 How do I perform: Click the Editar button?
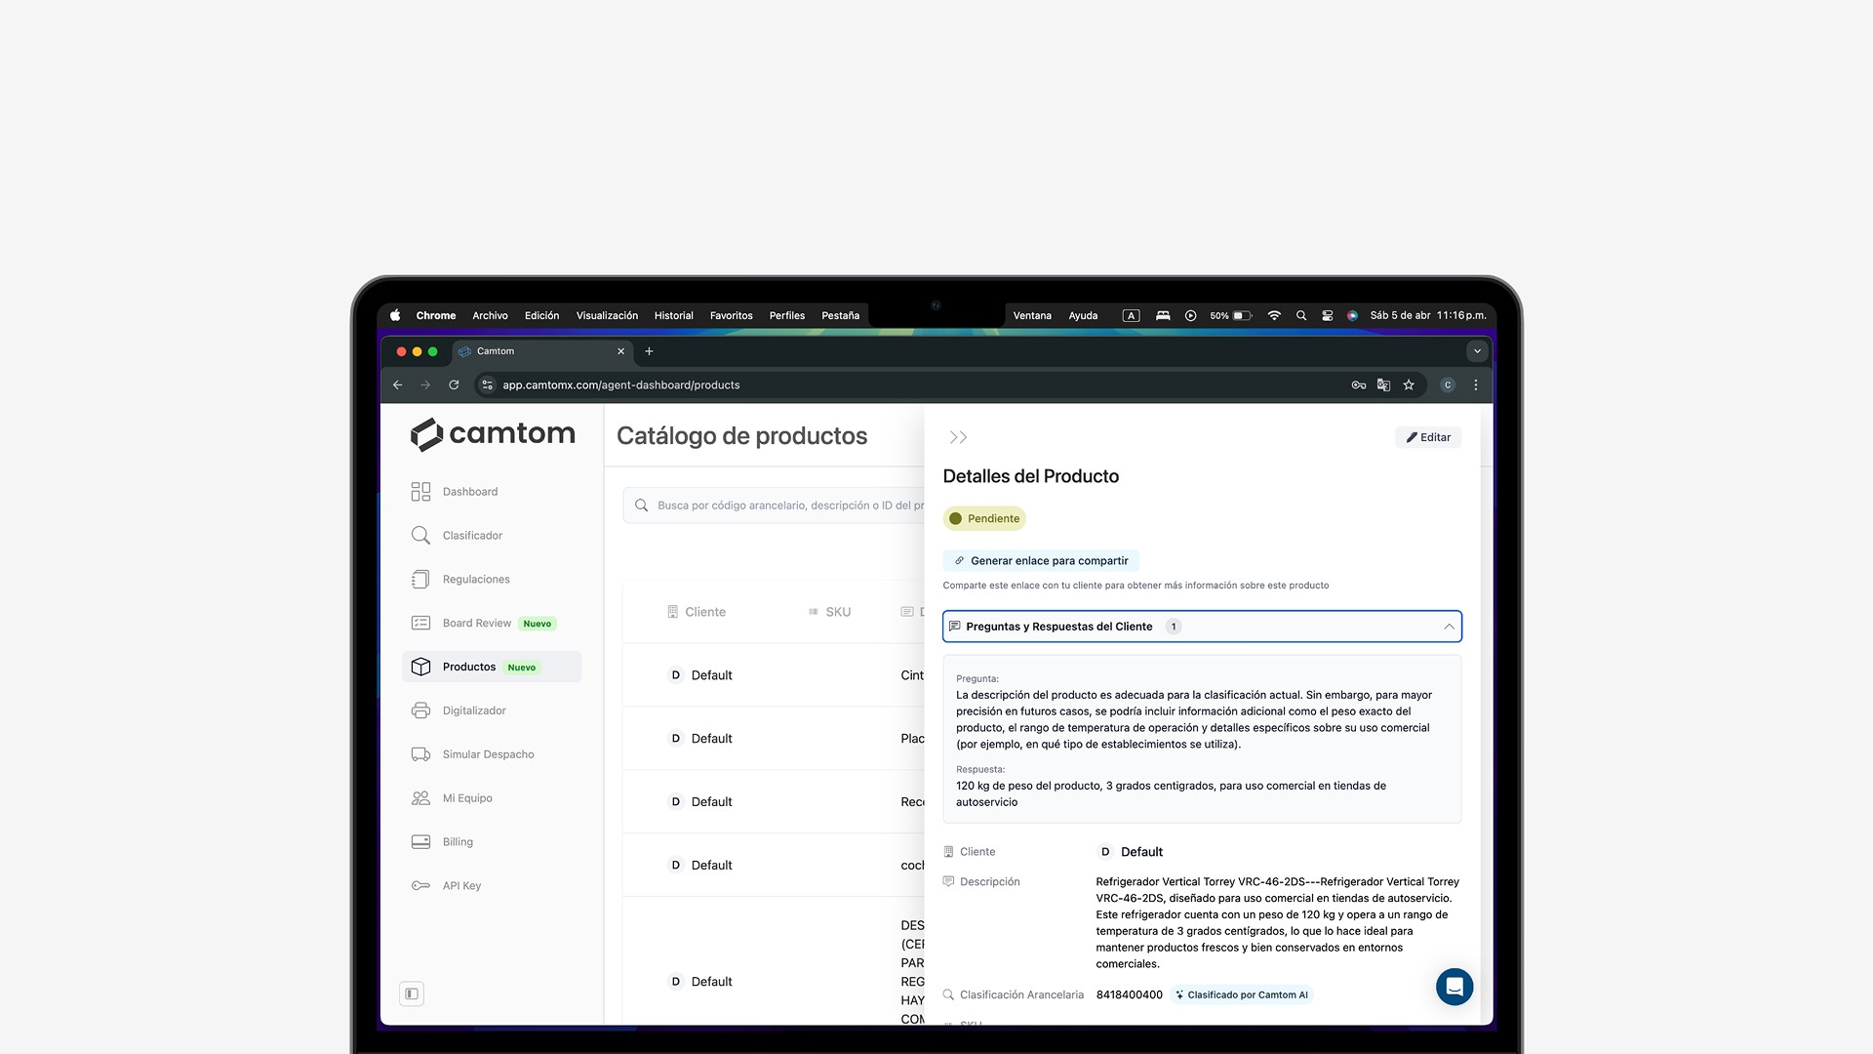tap(1428, 437)
